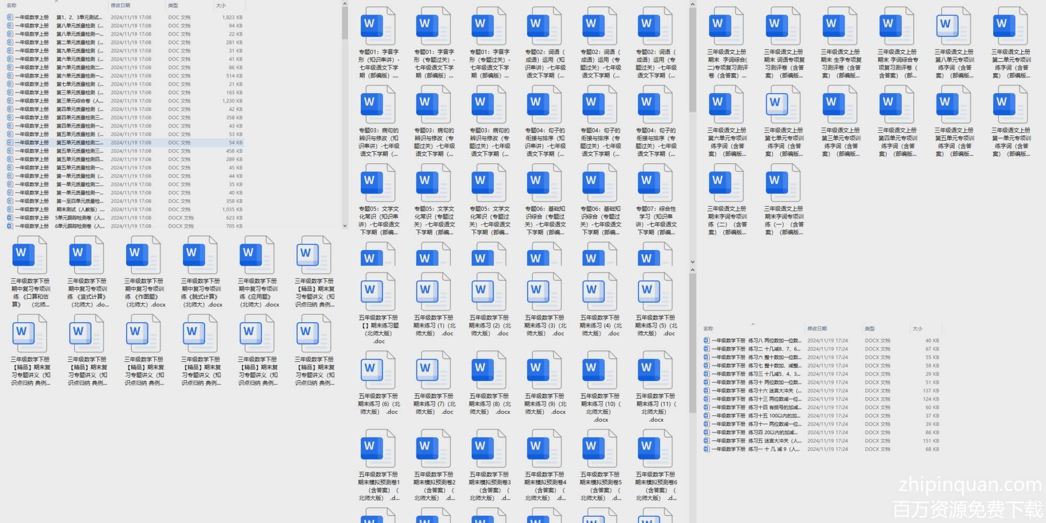Image resolution: width=1046 pixels, height=523 pixels.
Task: Click 大小 column header in 一年级数学上册 list
Action: click(221, 5)
